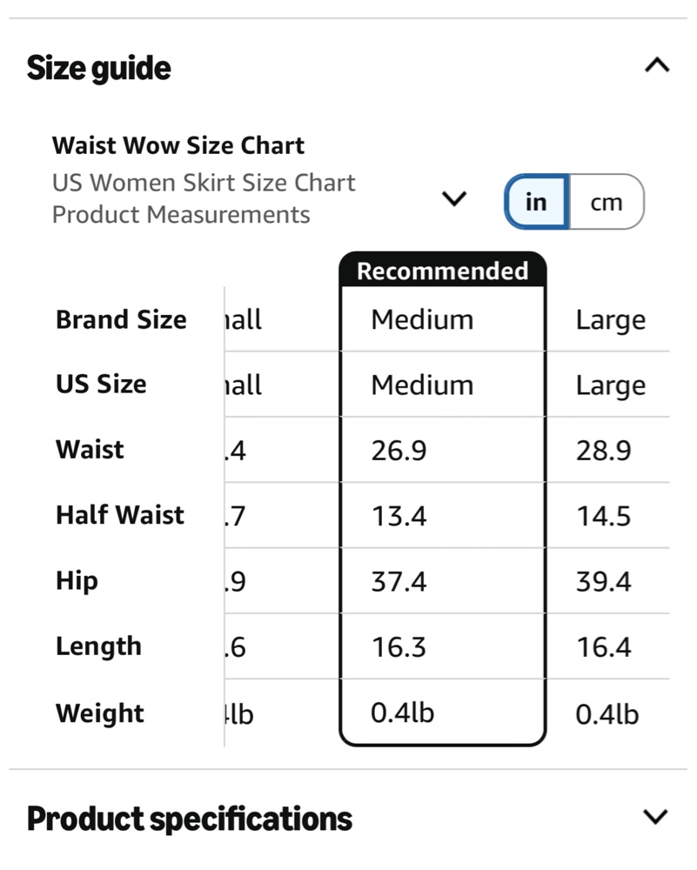Click the Medium hip value 37.4
Image resolution: width=697 pixels, height=870 pixels.
[399, 581]
